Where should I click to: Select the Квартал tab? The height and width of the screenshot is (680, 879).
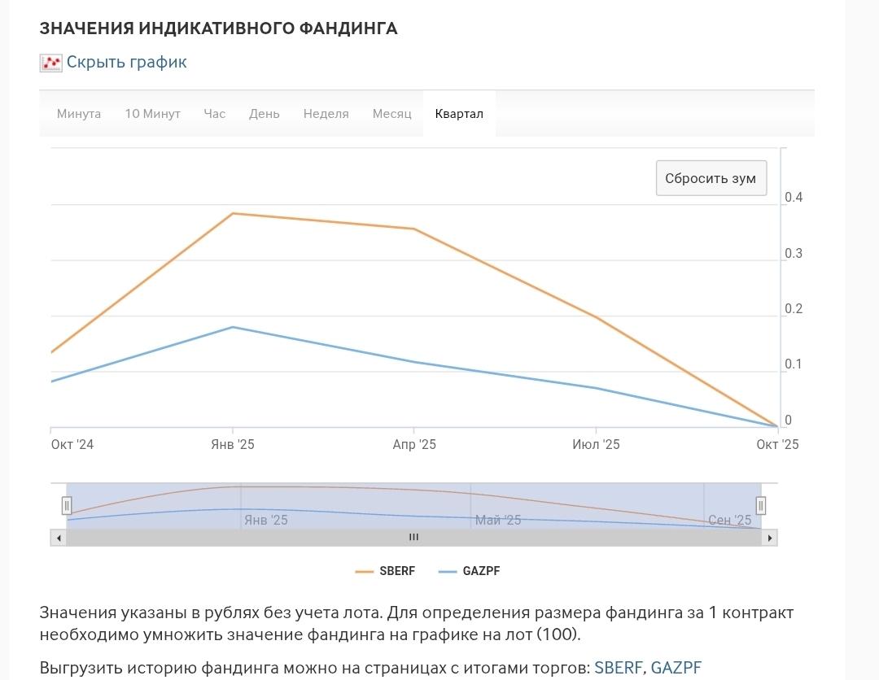tap(459, 114)
